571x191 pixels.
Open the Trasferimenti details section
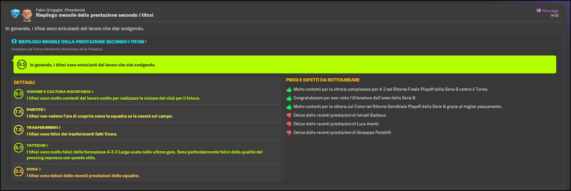pos(44,127)
